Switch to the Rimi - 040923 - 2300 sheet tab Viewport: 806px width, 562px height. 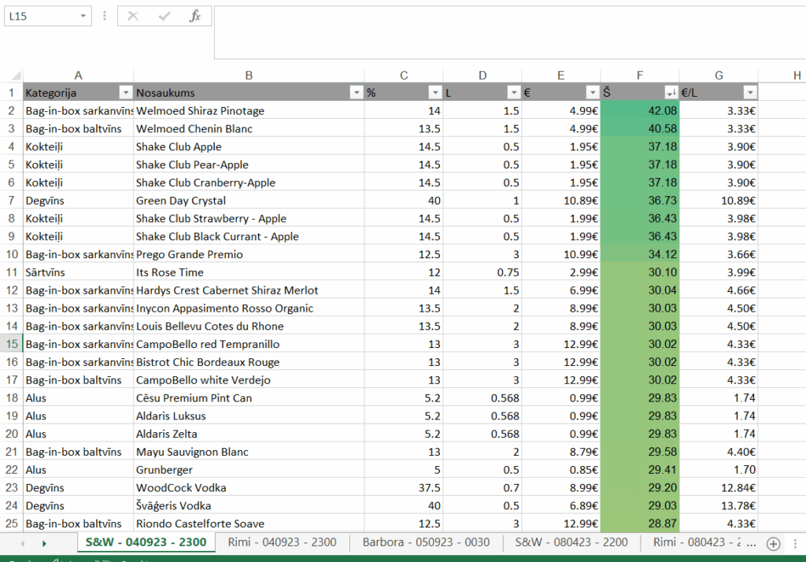(283, 542)
